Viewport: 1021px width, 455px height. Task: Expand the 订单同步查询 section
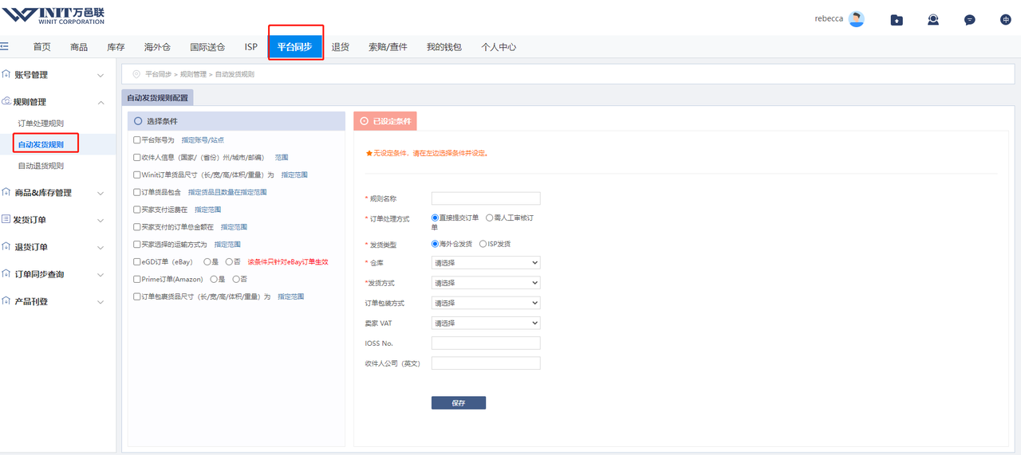tap(101, 274)
